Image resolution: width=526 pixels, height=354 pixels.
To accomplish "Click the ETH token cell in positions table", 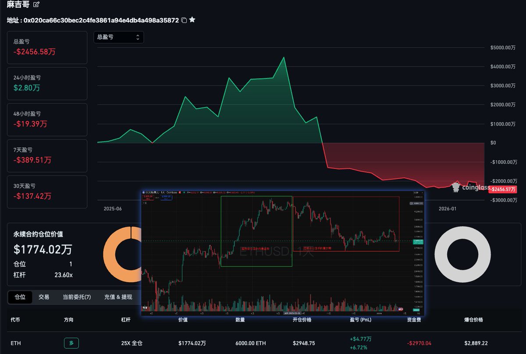I will 16,343.
